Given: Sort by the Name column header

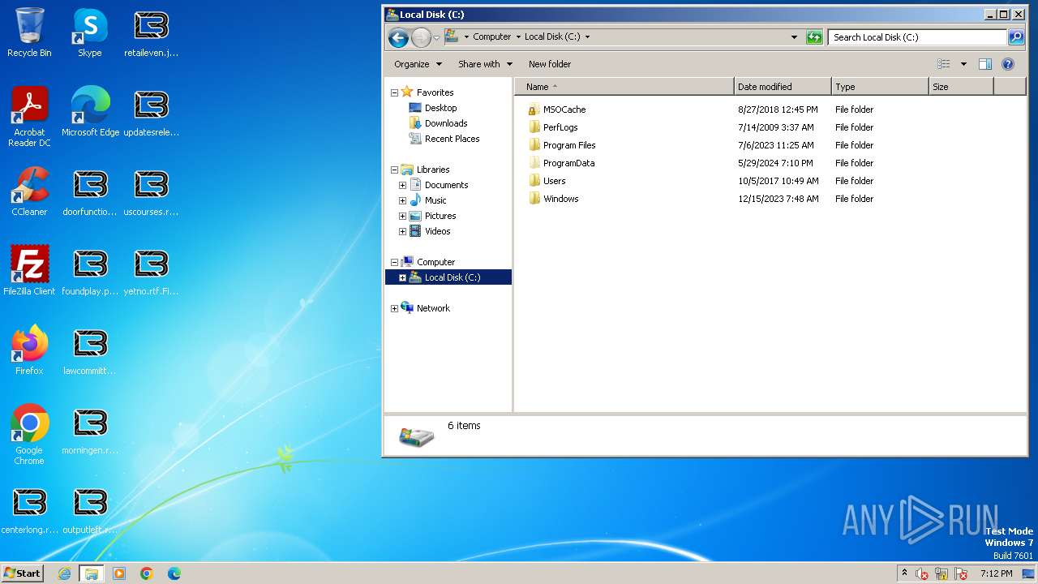Looking at the screenshot, I should pos(624,87).
